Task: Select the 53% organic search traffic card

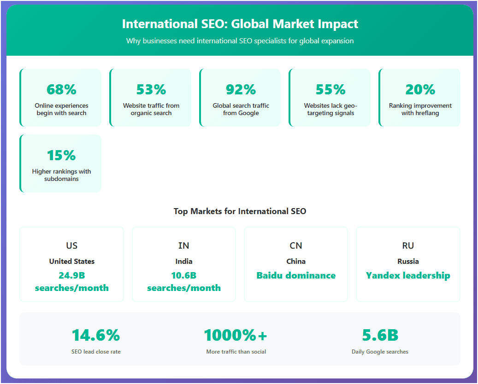Action: [x=151, y=98]
